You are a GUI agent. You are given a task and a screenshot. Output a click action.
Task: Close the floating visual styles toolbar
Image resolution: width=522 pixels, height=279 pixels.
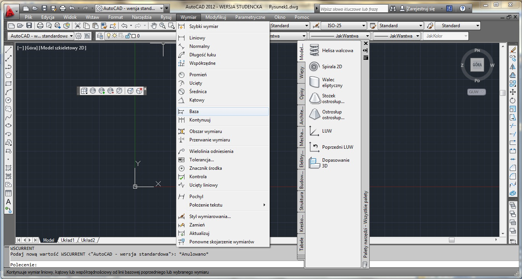pos(145,89)
